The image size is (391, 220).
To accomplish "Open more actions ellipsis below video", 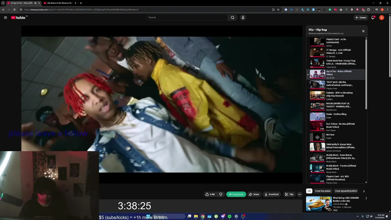I will [x=300, y=194].
